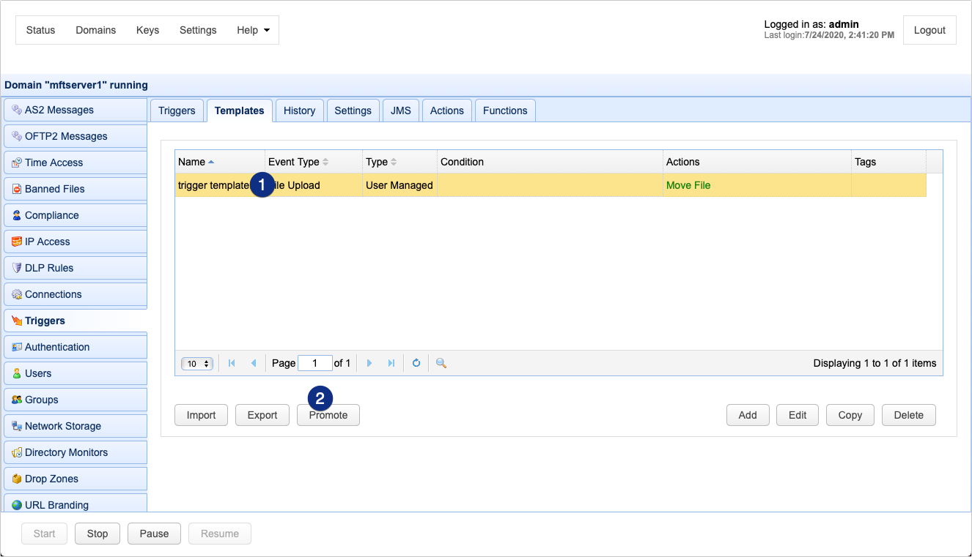Click the Banned Files icon
Image resolution: width=972 pixels, height=557 pixels.
pyautogui.click(x=17, y=189)
